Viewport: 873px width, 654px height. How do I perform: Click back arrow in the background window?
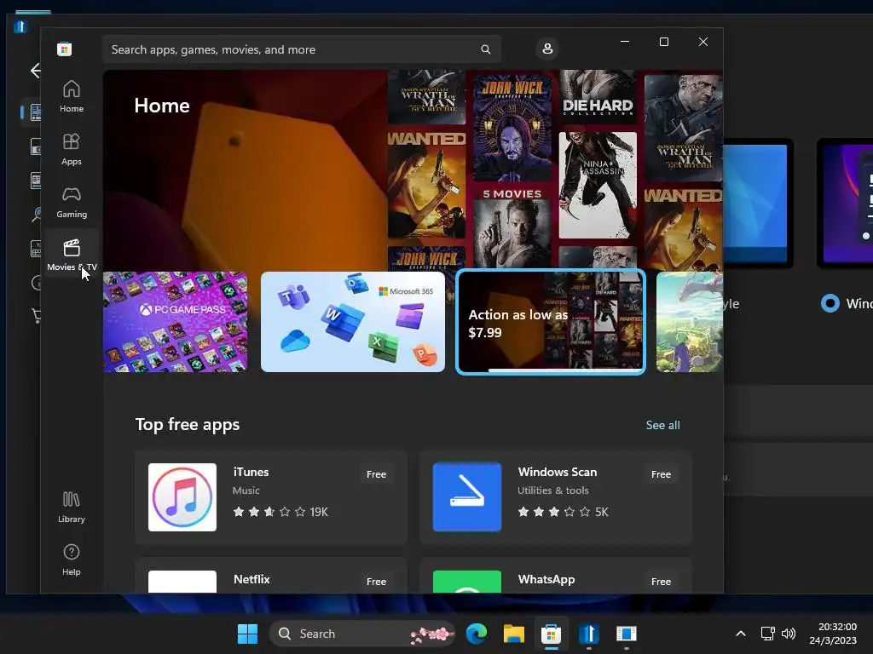[35, 71]
